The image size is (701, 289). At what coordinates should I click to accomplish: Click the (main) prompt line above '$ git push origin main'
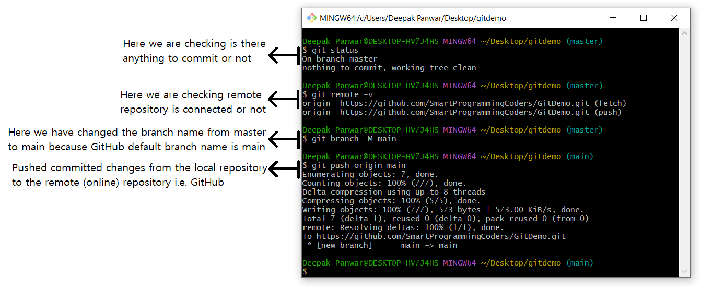click(x=448, y=156)
